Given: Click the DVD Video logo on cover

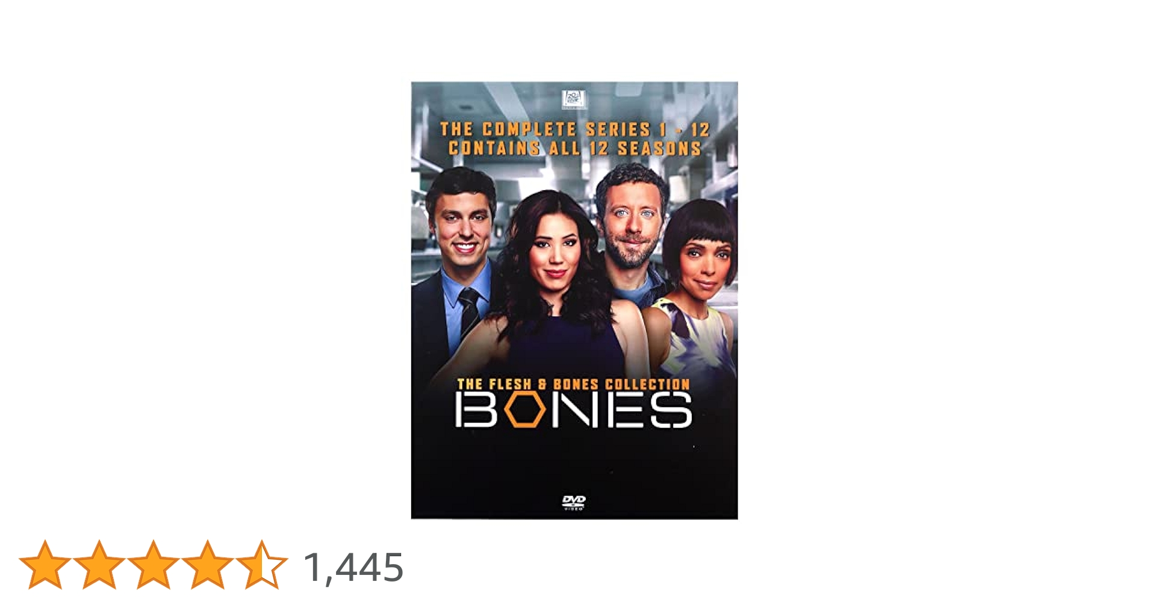Looking at the screenshot, I should 574,503.
